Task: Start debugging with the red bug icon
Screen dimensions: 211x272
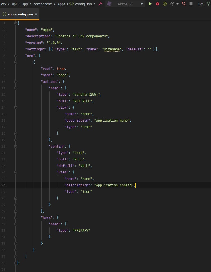Action: tap(157, 4)
